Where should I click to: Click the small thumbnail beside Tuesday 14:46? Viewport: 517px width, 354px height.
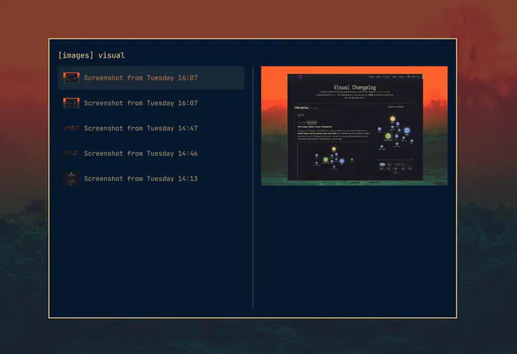point(71,153)
